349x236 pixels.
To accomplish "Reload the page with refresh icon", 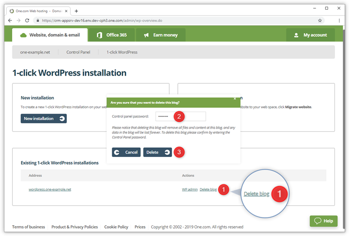I will tap(27, 20).
